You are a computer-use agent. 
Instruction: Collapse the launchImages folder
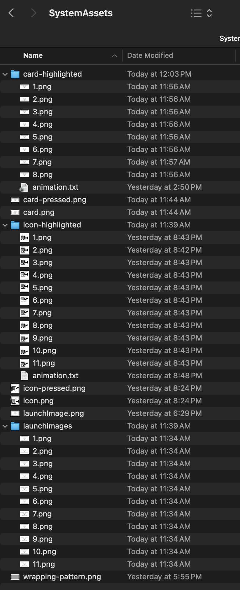[x=5, y=426]
